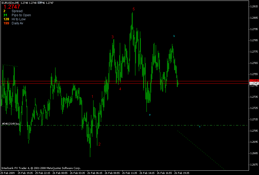Select the cyan "c" label on the trendline

[x=200, y=126]
